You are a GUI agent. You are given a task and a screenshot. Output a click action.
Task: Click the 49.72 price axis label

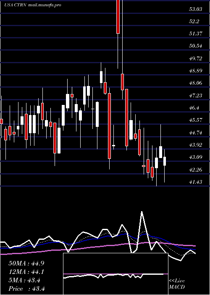[196, 59]
